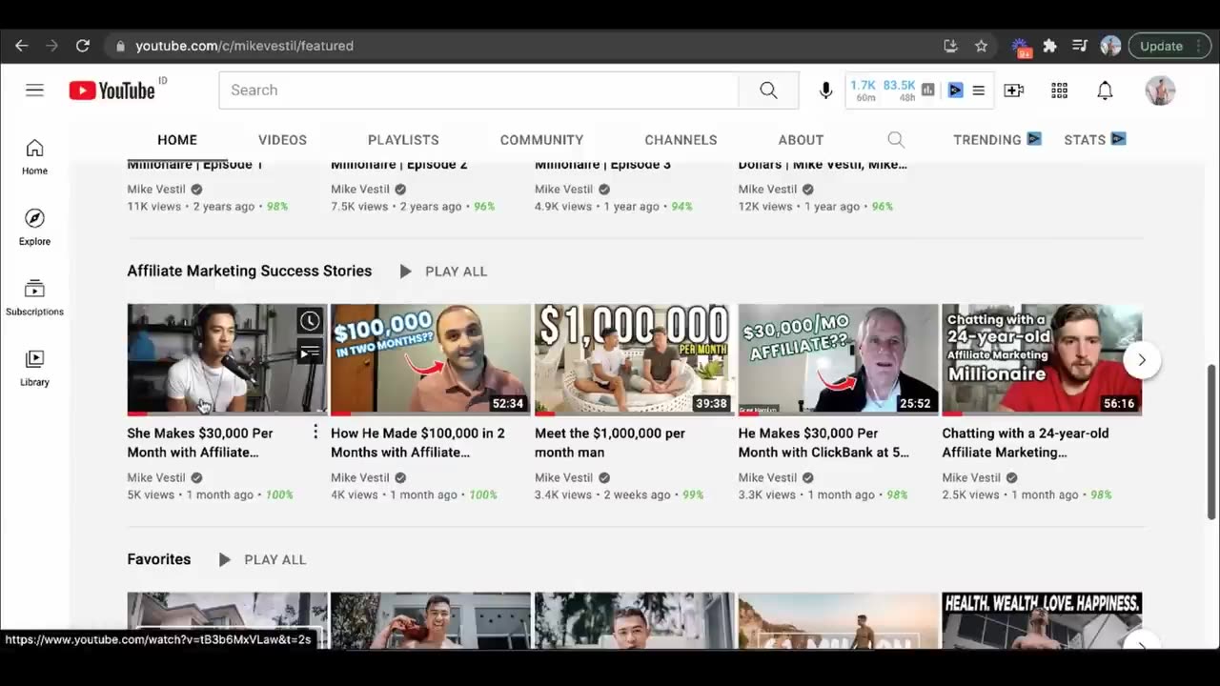
Task: Open the vidIQ bar chart stats icon
Action: tap(927, 91)
